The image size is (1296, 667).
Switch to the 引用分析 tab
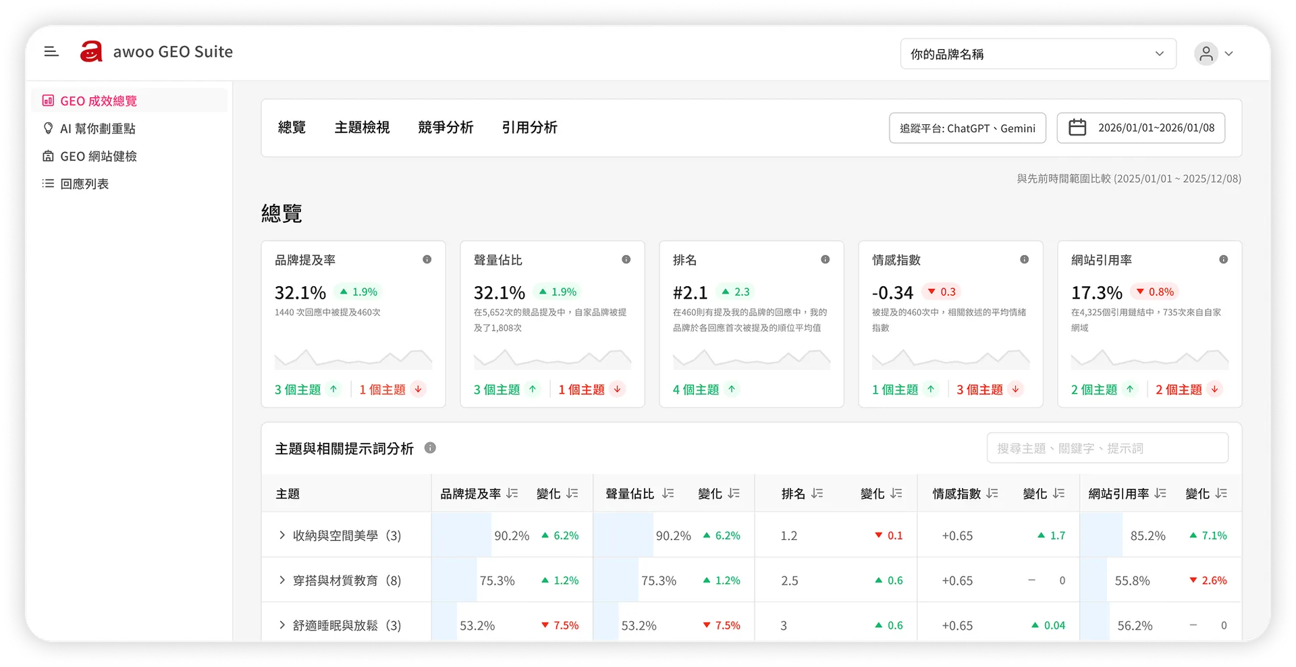pyautogui.click(x=530, y=128)
